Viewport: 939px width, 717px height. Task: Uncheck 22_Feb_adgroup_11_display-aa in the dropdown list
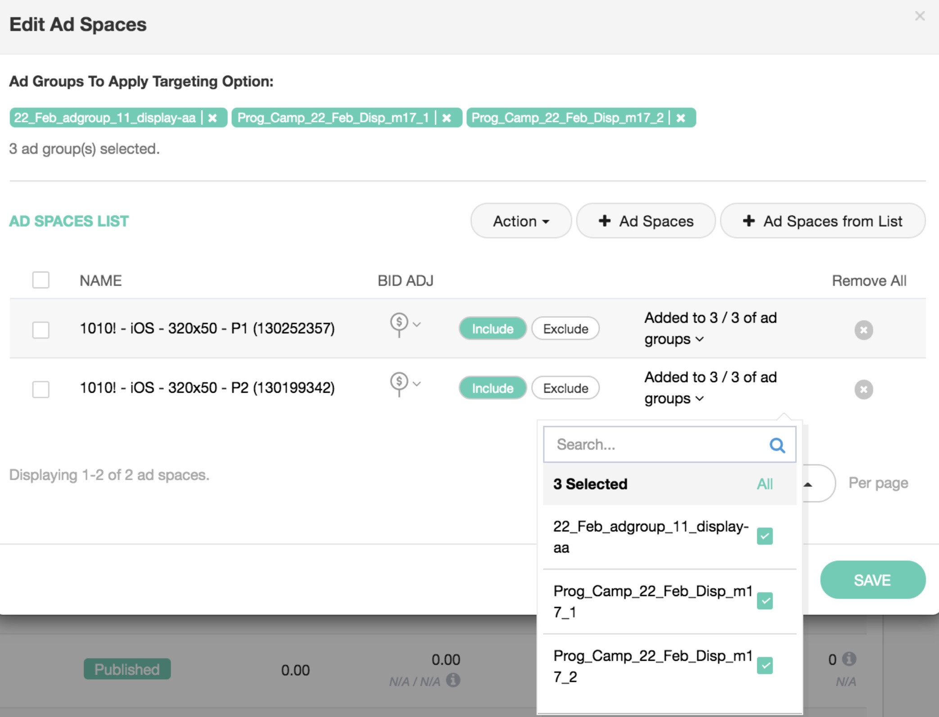[x=764, y=536]
